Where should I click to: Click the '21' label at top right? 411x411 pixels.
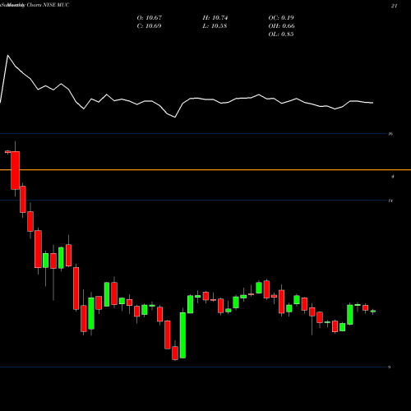(394, 6)
